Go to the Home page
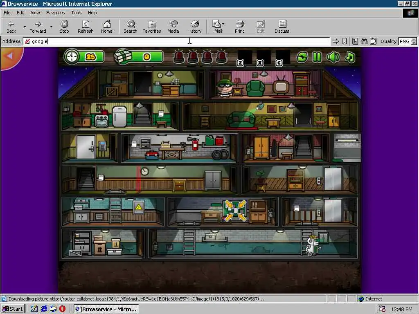The height and width of the screenshot is (314, 419). pos(107,27)
